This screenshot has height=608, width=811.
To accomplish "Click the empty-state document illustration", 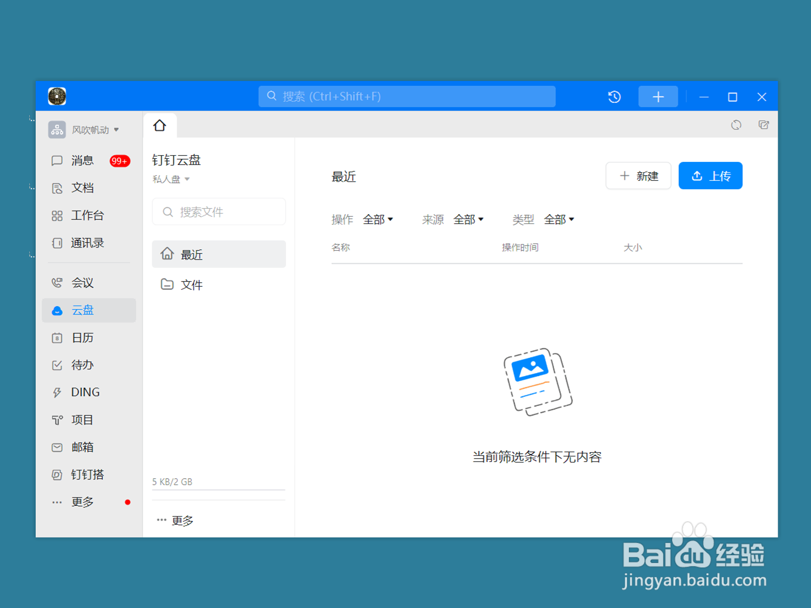I will (538, 382).
